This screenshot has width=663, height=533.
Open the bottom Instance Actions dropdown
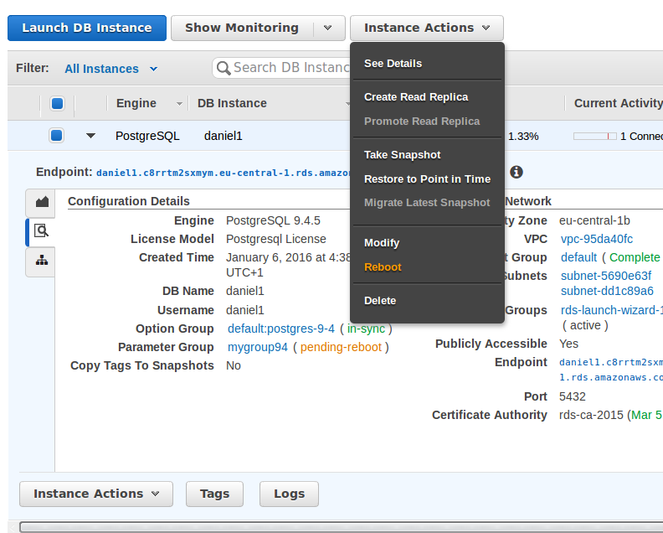point(96,494)
